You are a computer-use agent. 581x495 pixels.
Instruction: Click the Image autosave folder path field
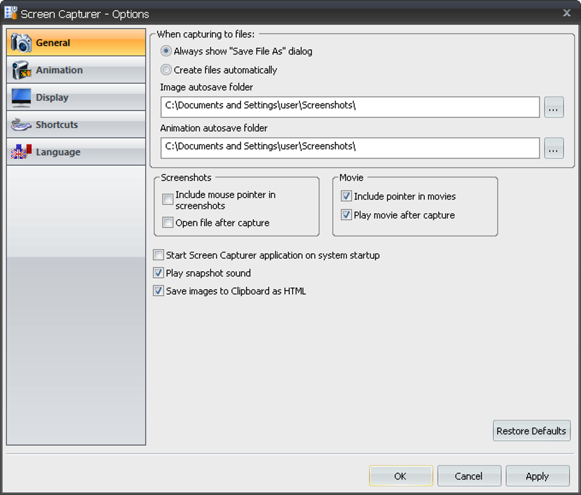pos(350,107)
